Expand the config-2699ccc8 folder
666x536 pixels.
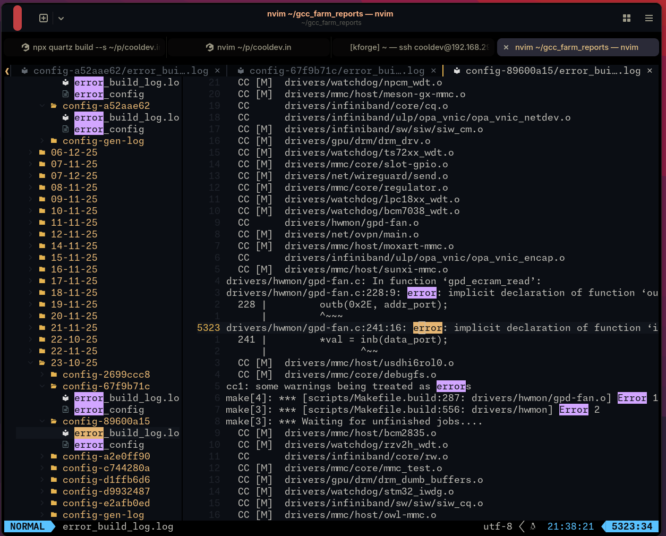[42, 375]
